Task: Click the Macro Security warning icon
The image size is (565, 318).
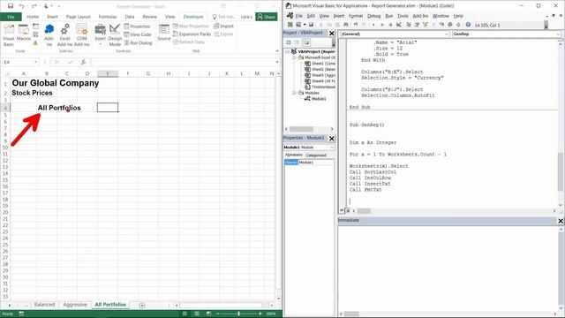Action: pyautogui.click(x=35, y=42)
